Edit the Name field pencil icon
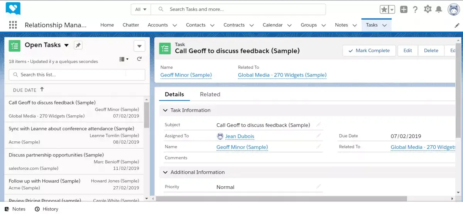The height and width of the screenshot is (214, 463). pos(319,146)
